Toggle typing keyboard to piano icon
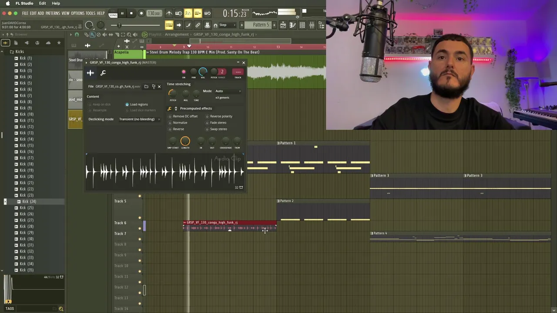Screen dimensions: 557x313 click(x=168, y=25)
